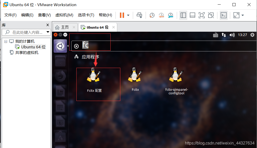Viewport: 257px width, 148px height.
Task: Click the Ubuntu Dash home launcher icon
Action: [60, 46]
